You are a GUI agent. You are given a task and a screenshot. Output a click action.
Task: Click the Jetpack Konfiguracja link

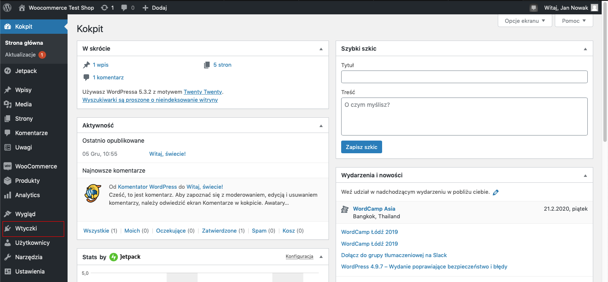click(299, 257)
